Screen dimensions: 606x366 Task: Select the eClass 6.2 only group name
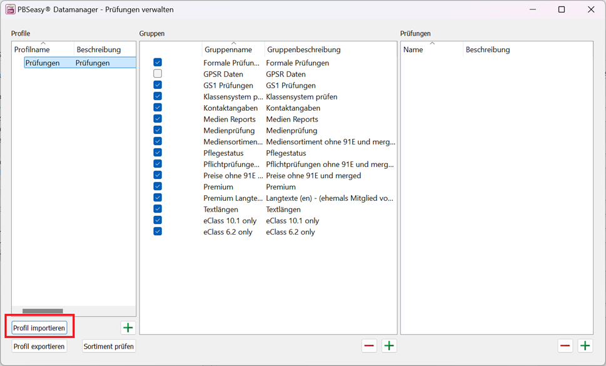pos(228,232)
